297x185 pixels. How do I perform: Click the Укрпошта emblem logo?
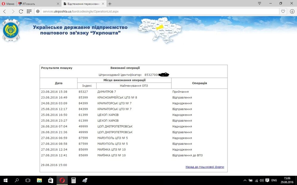pyautogui.click(x=11, y=30)
